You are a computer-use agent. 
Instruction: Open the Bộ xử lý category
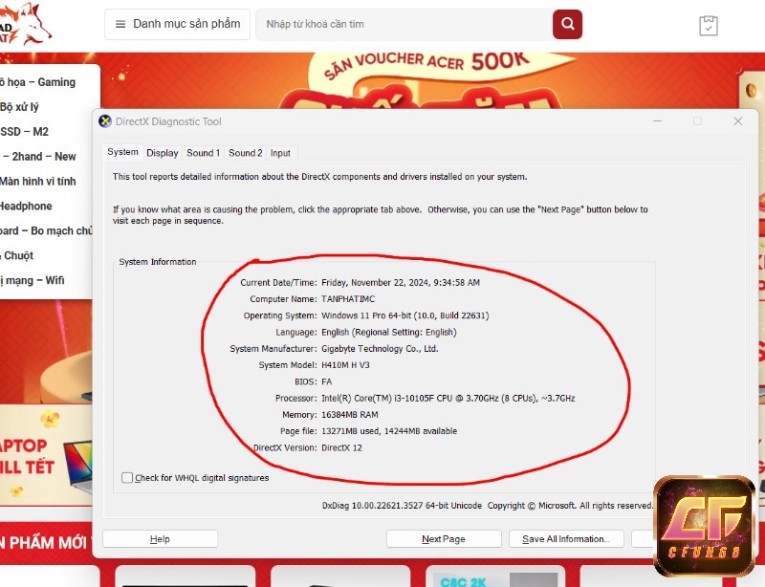click(x=19, y=107)
